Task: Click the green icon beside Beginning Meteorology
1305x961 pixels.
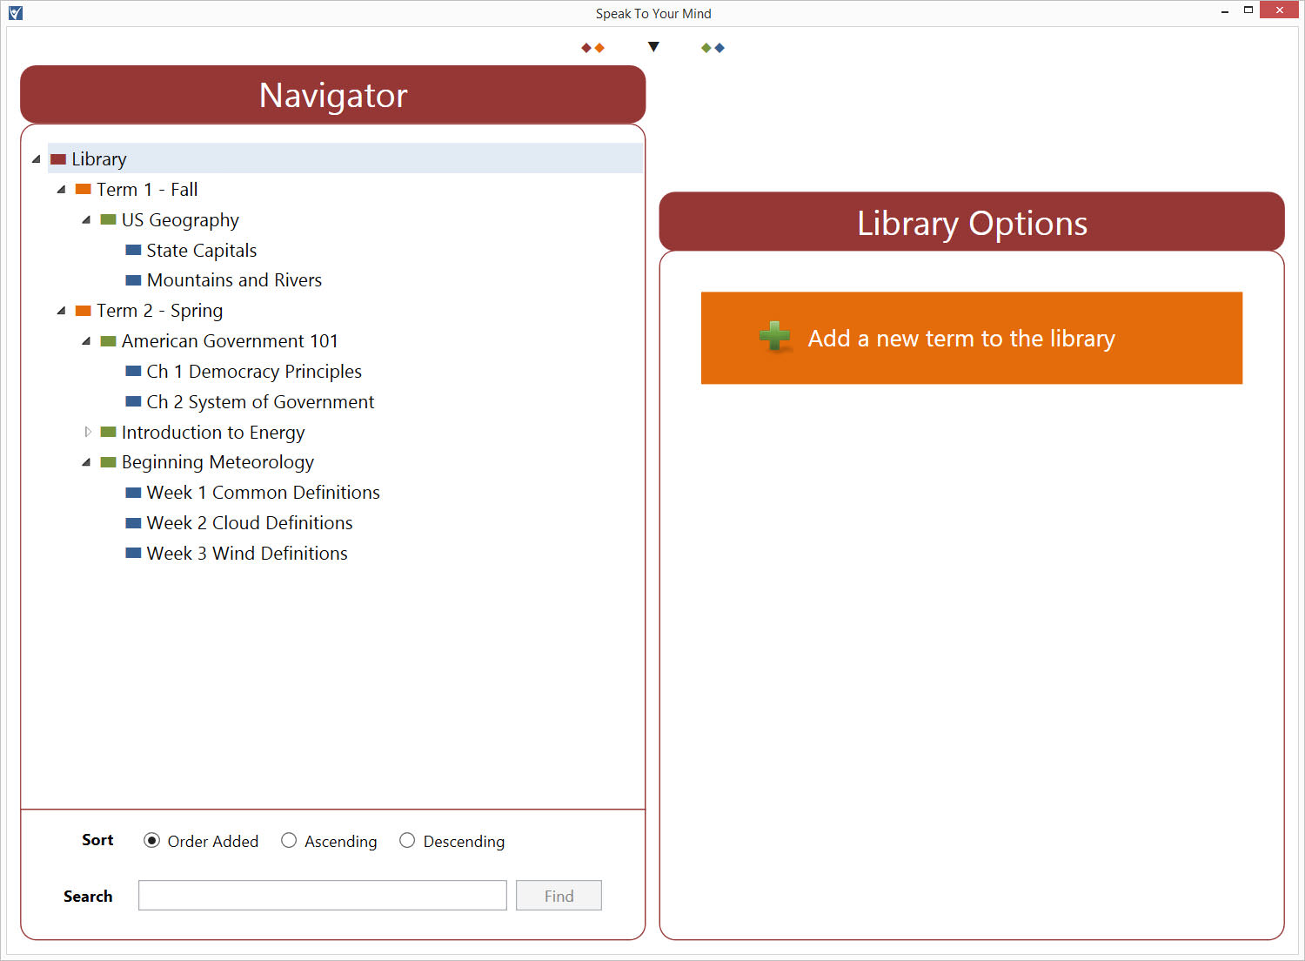Action: (x=109, y=462)
